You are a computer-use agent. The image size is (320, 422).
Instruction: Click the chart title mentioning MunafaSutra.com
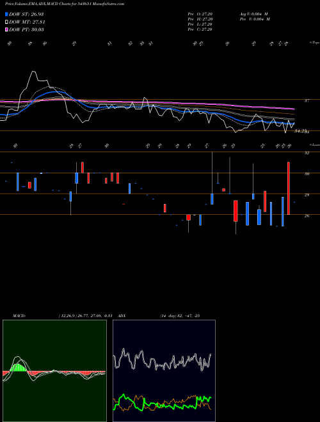(65, 4)
